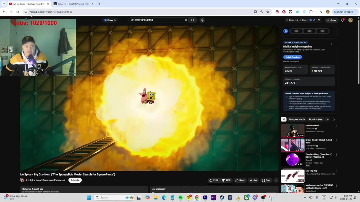Bookmark this page with the star icon
Viewport: 360px width, 202px height.
pos(268,12)
